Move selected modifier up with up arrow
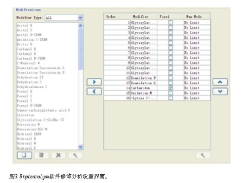 coord(220,82)
